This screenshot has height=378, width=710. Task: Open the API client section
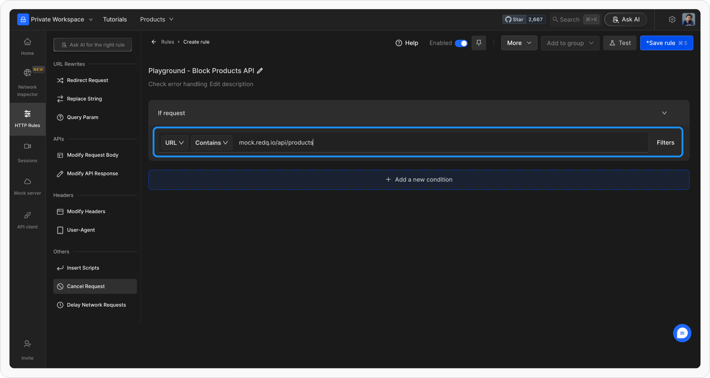tap(27, 220)
